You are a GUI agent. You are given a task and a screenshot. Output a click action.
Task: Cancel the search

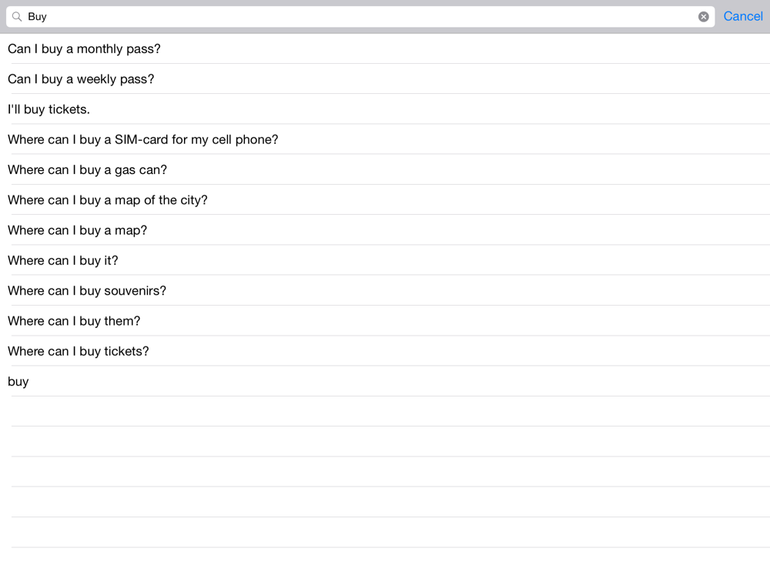pyautogui.click(x=742, y=16)
